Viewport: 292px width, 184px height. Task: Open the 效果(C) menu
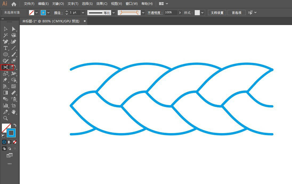[102, 4]
